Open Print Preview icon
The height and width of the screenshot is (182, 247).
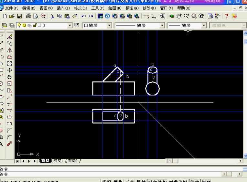click(36, 16)
